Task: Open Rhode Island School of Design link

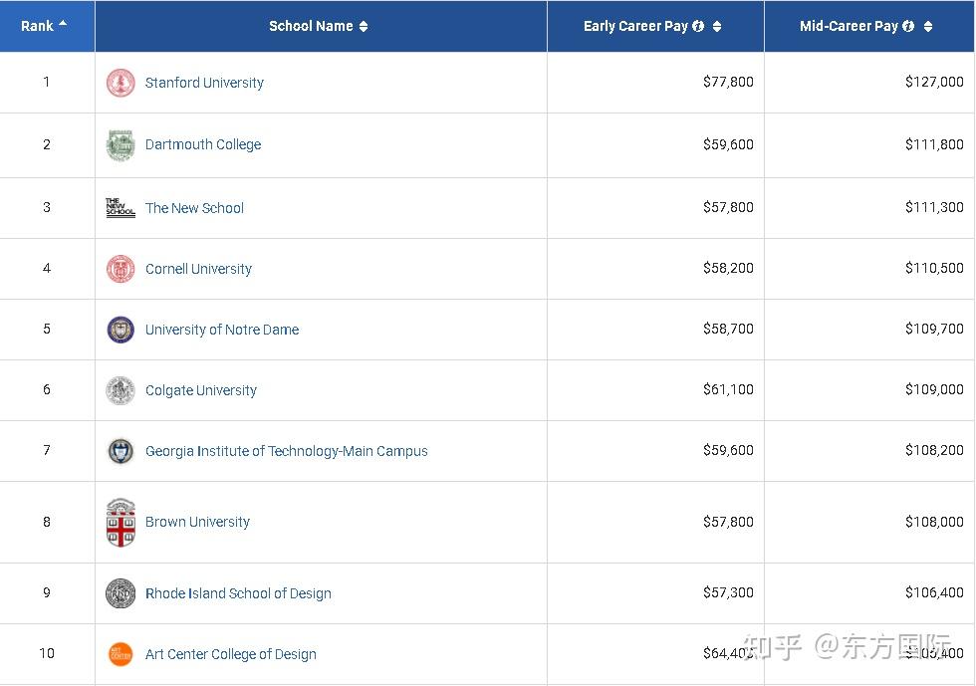Action: click(238, 593)
